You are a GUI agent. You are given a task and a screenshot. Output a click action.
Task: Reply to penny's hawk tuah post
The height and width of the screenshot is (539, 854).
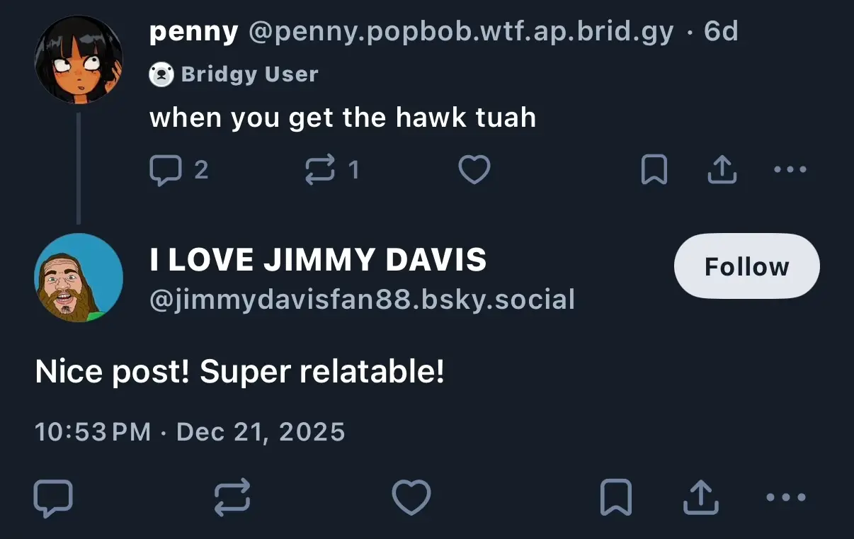click(x=165, y=170)
